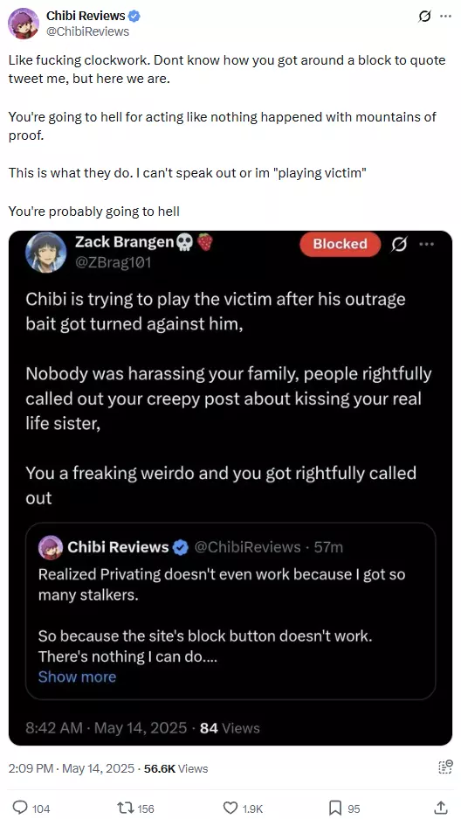Viewport: 461px width, 819px height.
Task: Open the nested Chibi Reviews quoted tweet
Action: point(230,611)
